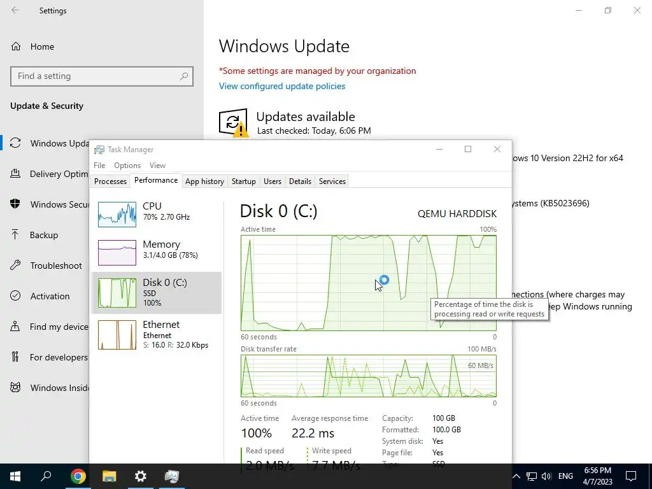
Task: Click the Find my device icon
Action: (x=15, y=327)
